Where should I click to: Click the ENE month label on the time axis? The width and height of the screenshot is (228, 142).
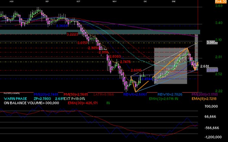click(x=173, y=2)
